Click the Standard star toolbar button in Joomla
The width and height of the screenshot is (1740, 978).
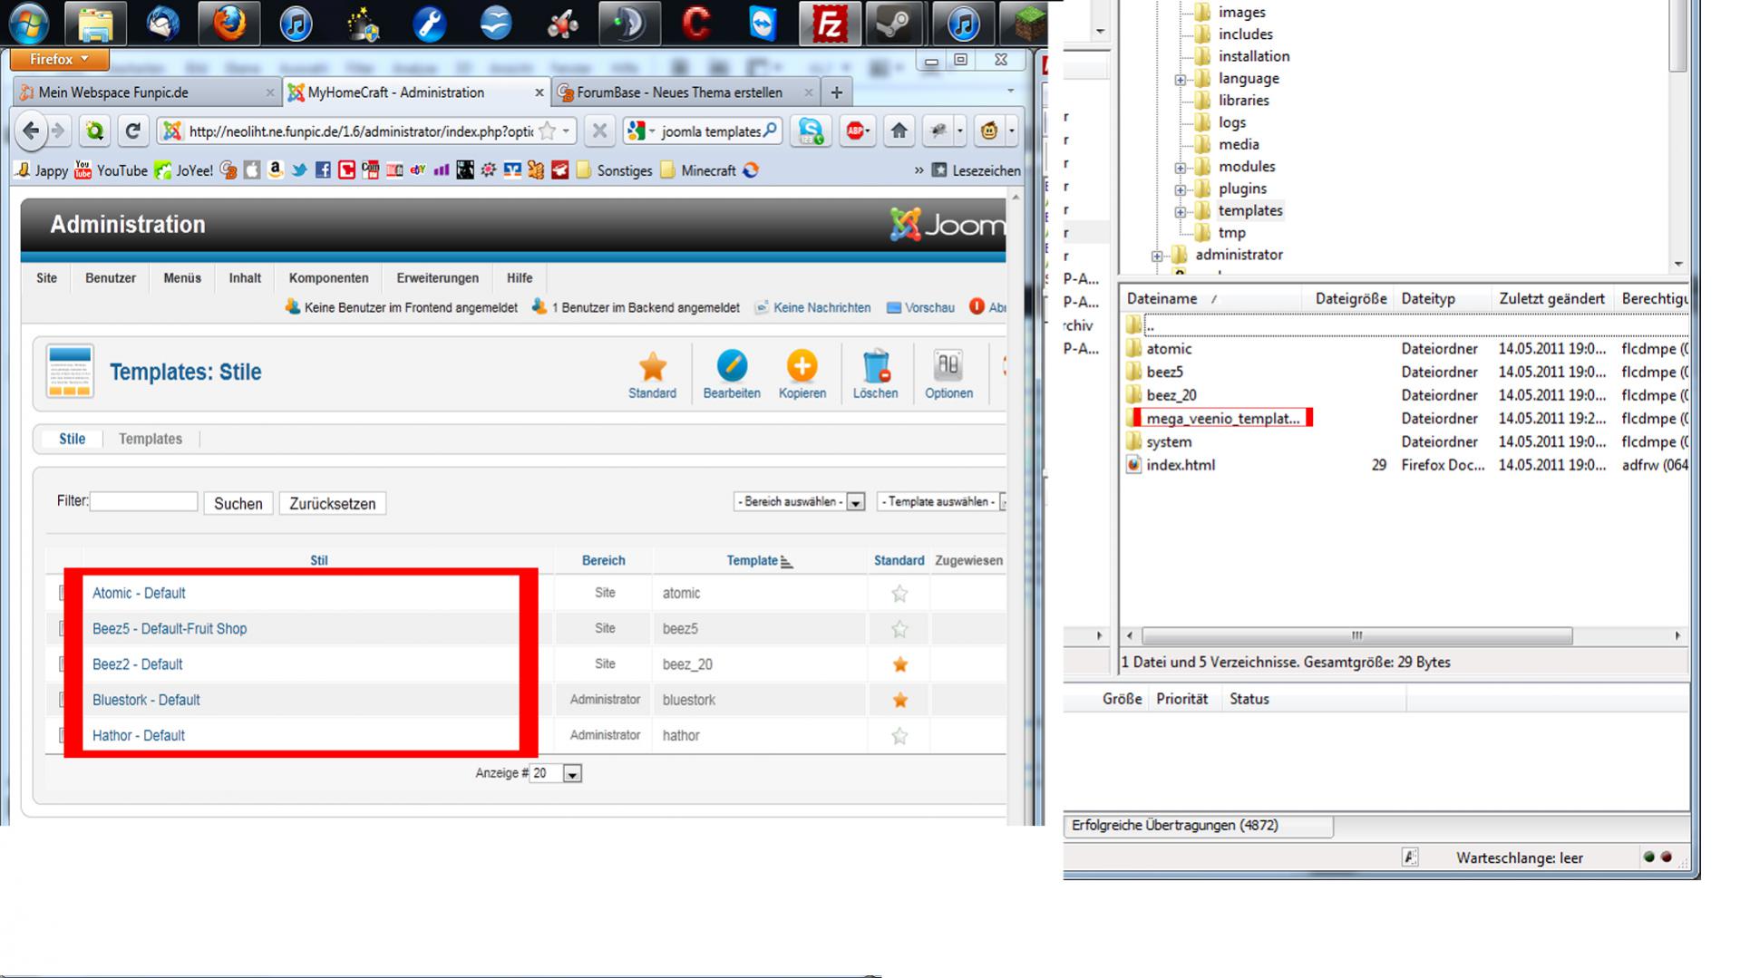click(652, 374)
